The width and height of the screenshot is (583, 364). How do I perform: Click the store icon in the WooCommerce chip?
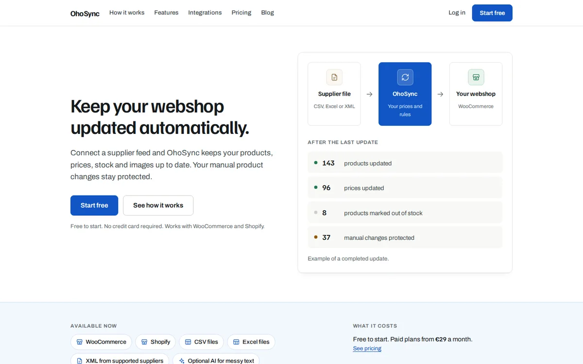80,342
